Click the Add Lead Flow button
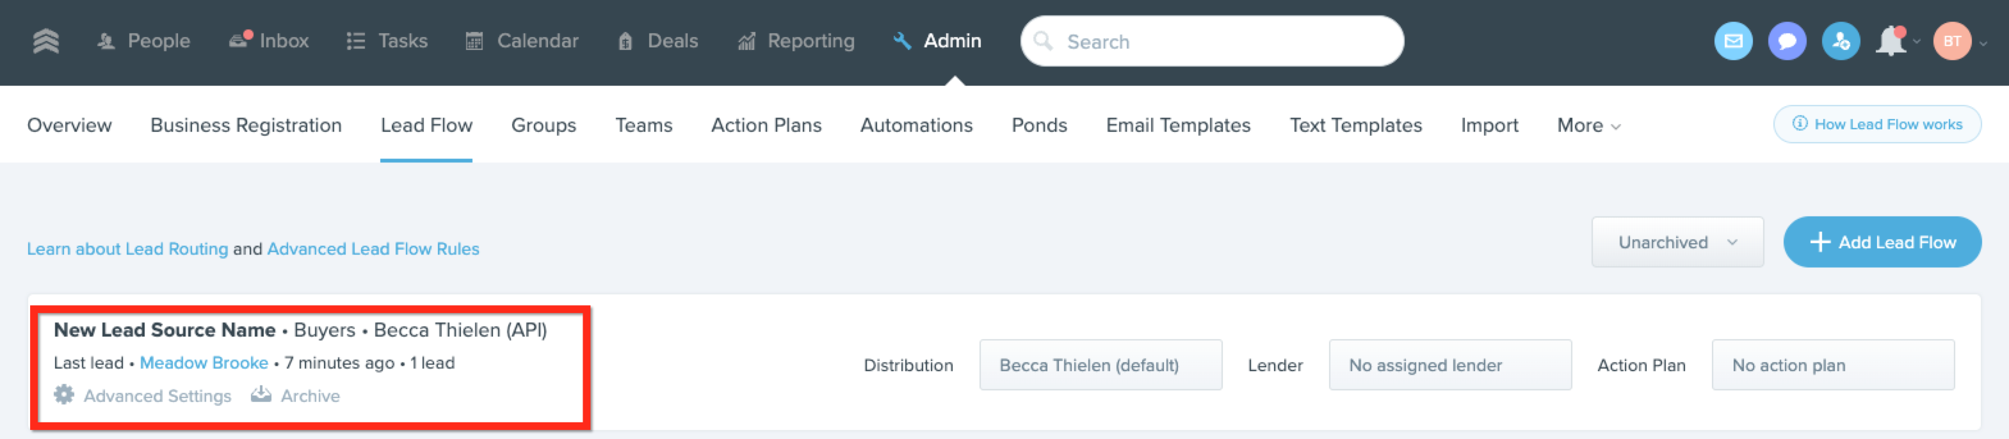 (1882, 243)
